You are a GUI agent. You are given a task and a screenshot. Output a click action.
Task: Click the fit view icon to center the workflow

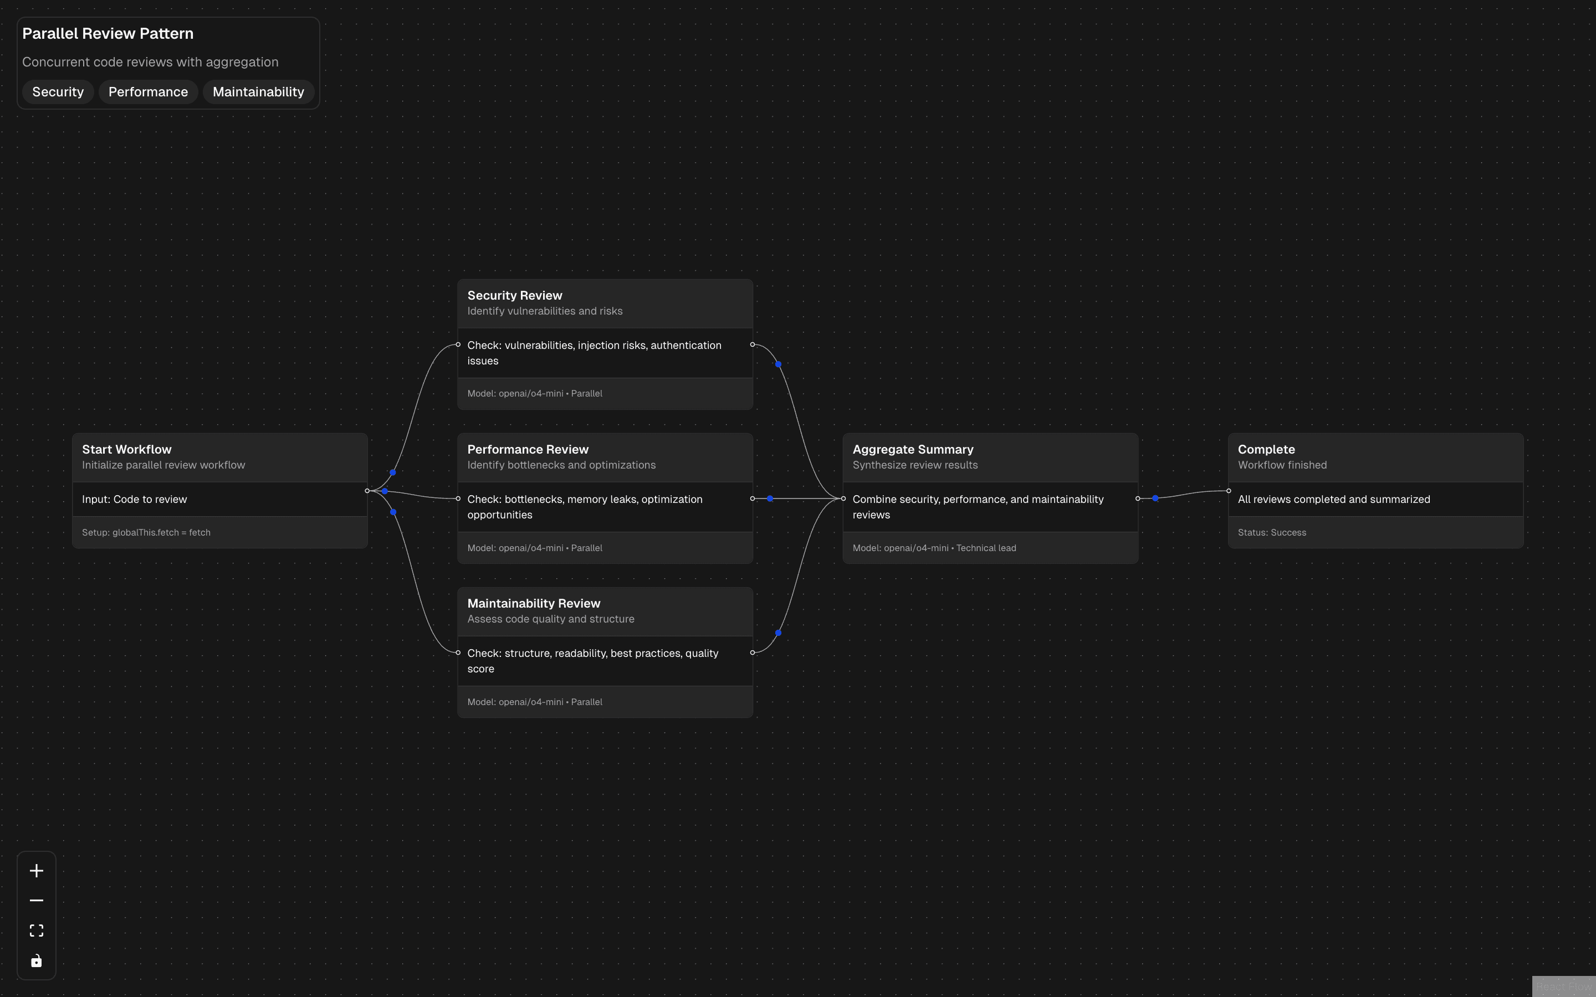pyautogui.click(x=36, y=930)
